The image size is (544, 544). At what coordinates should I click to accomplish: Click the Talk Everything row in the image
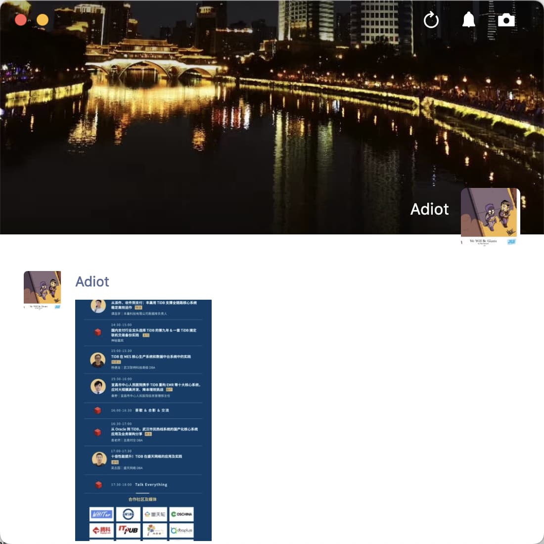[151, 485]
